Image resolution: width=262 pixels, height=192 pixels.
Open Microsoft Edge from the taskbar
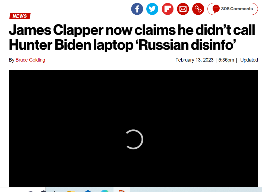click(105, 191)
